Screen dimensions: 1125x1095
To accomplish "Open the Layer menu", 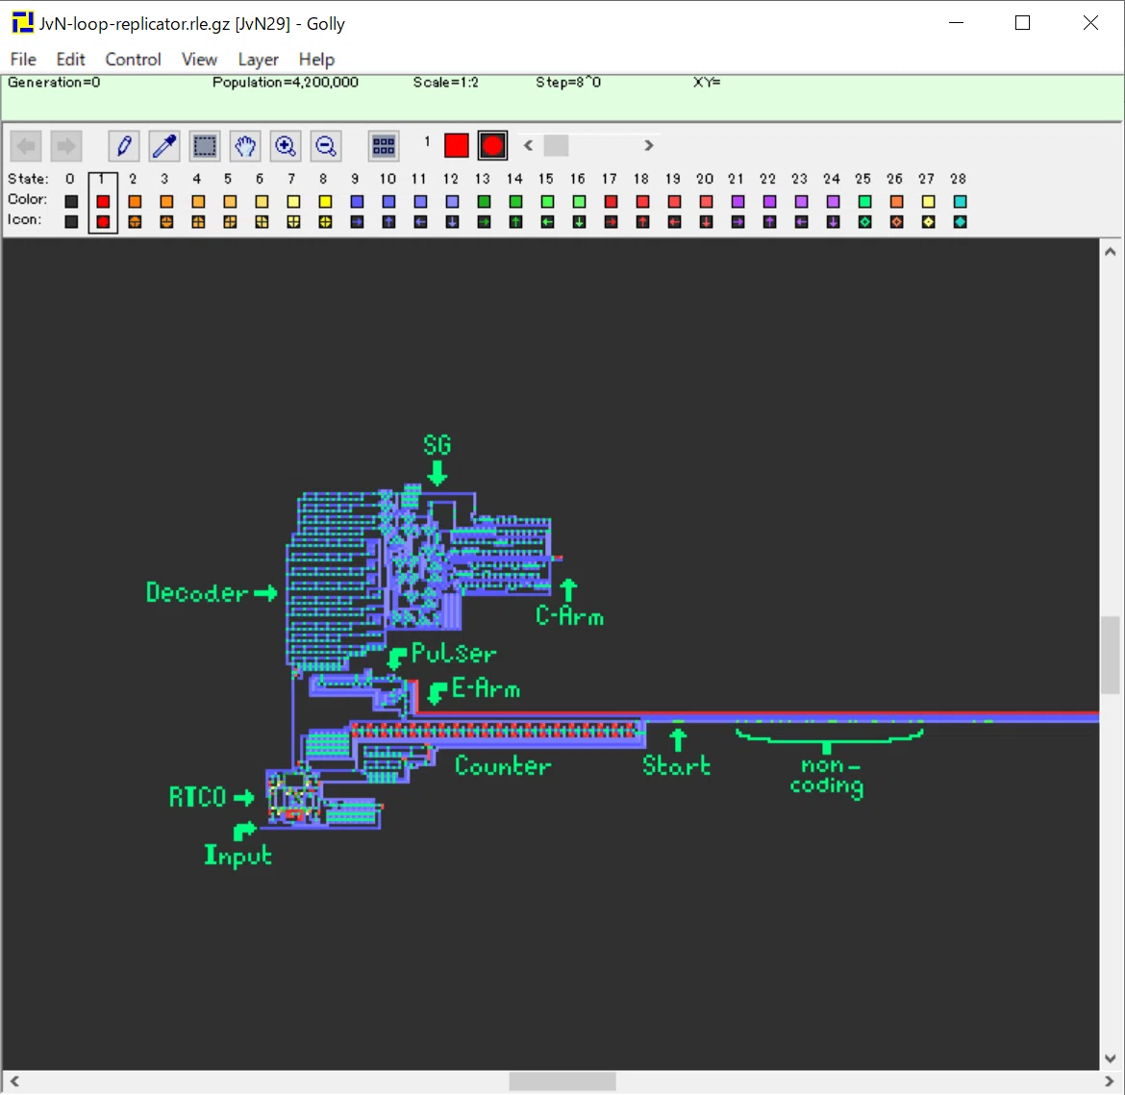I will [259, 60].
